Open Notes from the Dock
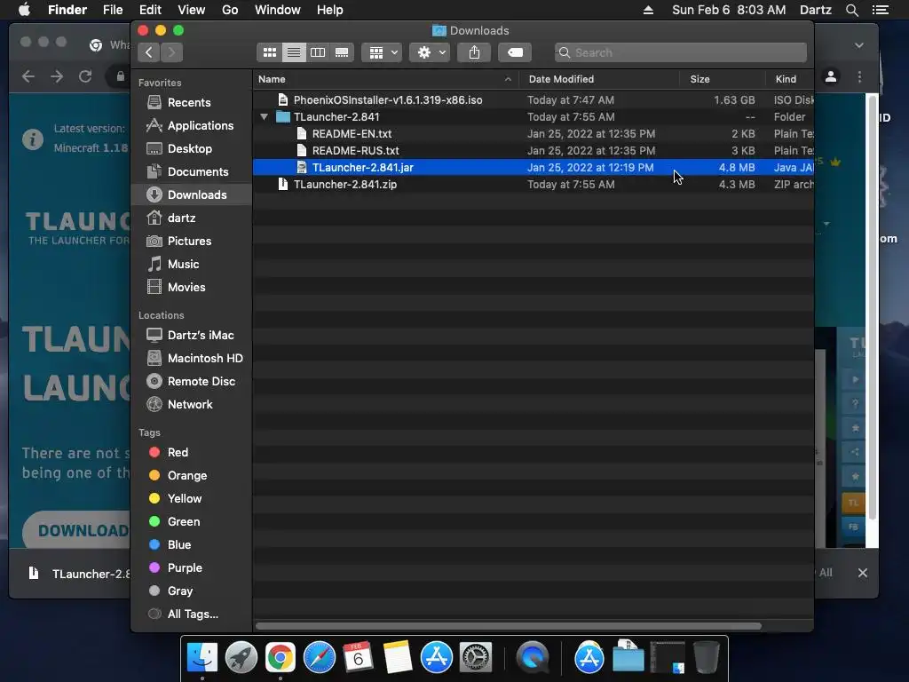The image size is (909, 682). (x=398, y=658)
